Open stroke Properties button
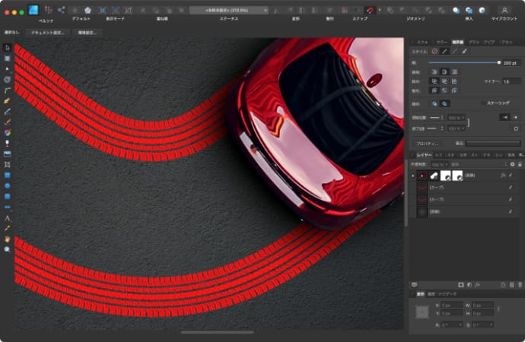This screenshot has width=525, height=342. click(x=427, y=142)
